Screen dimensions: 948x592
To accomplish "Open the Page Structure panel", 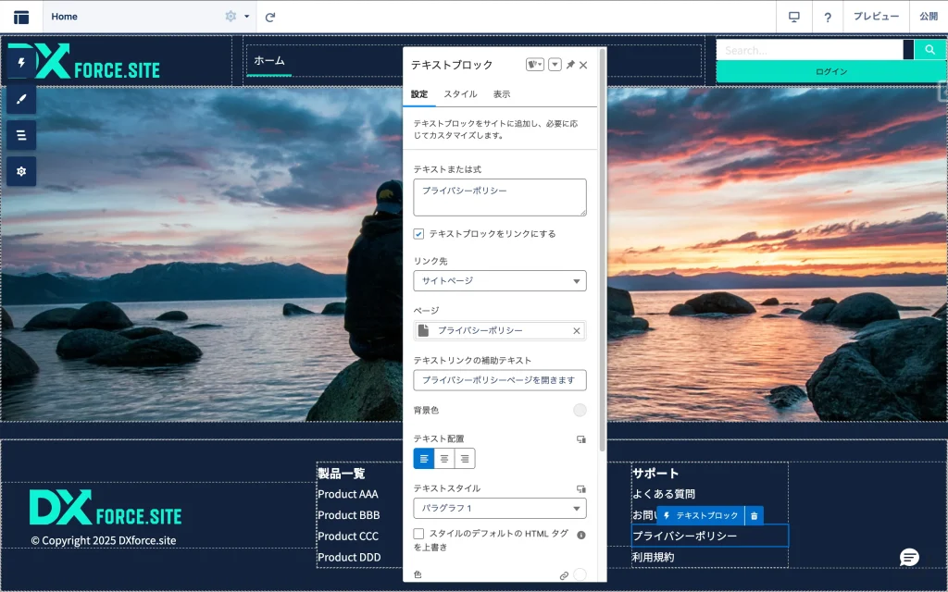I will 21,135.
